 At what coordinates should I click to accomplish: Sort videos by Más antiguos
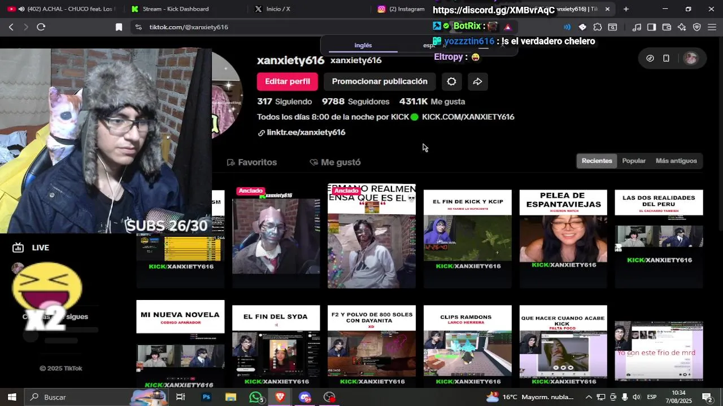676,161
